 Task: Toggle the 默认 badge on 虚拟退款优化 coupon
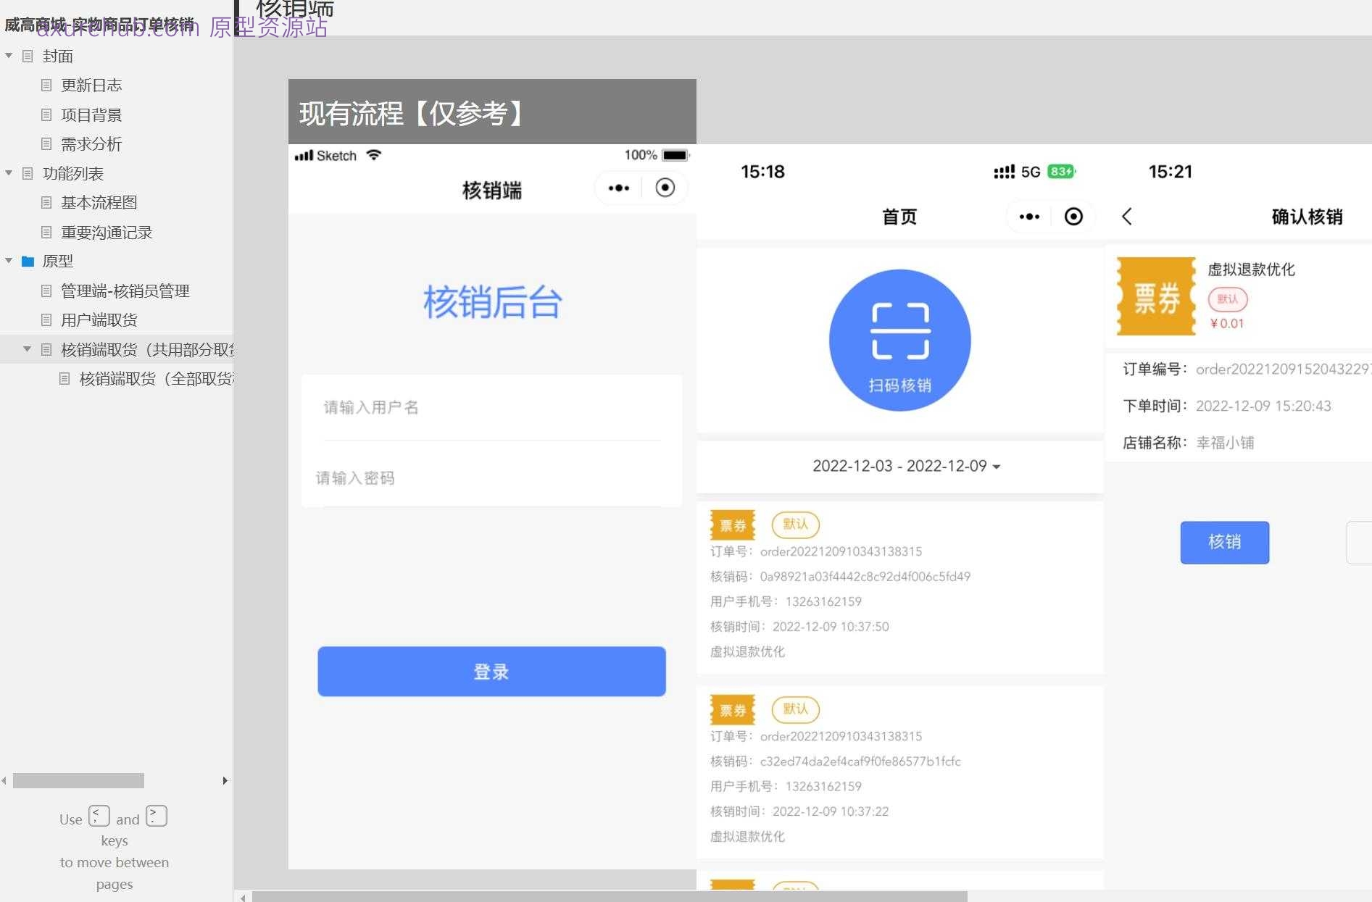click(1228, 299)
